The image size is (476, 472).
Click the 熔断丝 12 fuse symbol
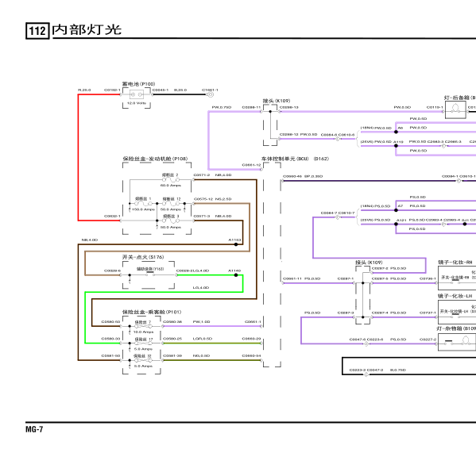tap(171, 204)
